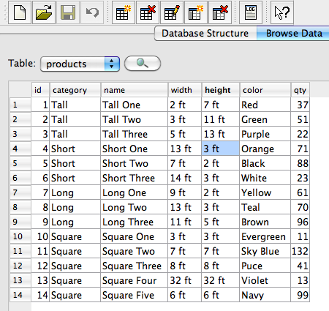The height and width of the screenshot is (311, 329).
Task: Switch to the Database Structure tab
Action: pyautogui.click(x=205, y=34)
